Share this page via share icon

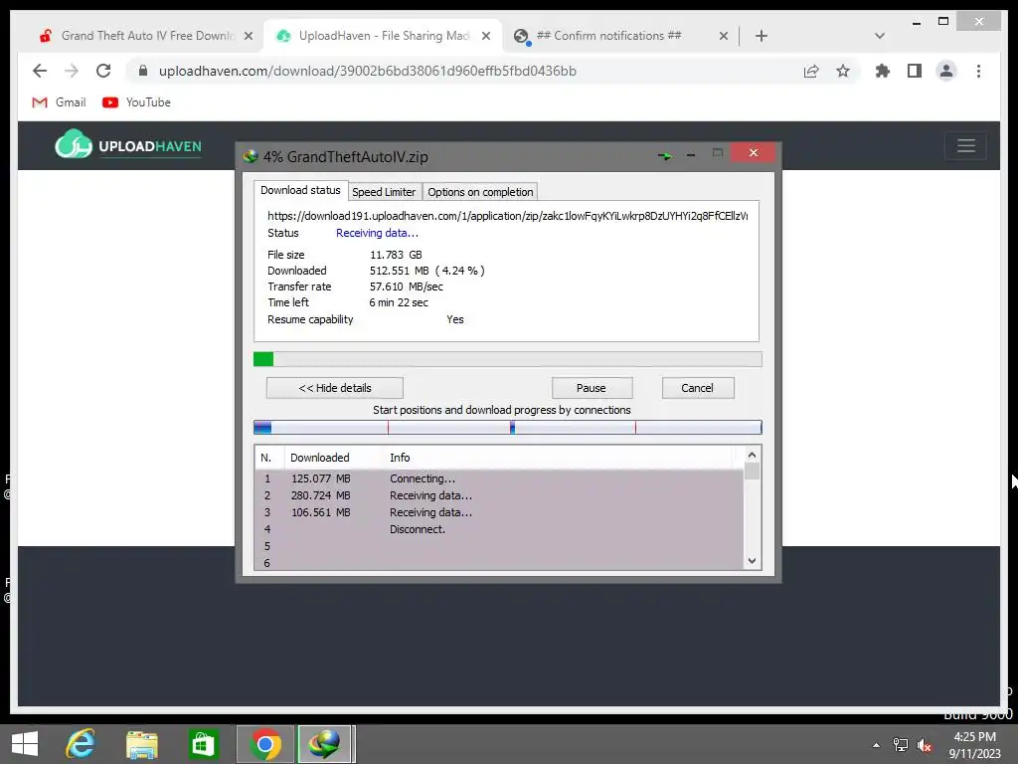[811, 71]
